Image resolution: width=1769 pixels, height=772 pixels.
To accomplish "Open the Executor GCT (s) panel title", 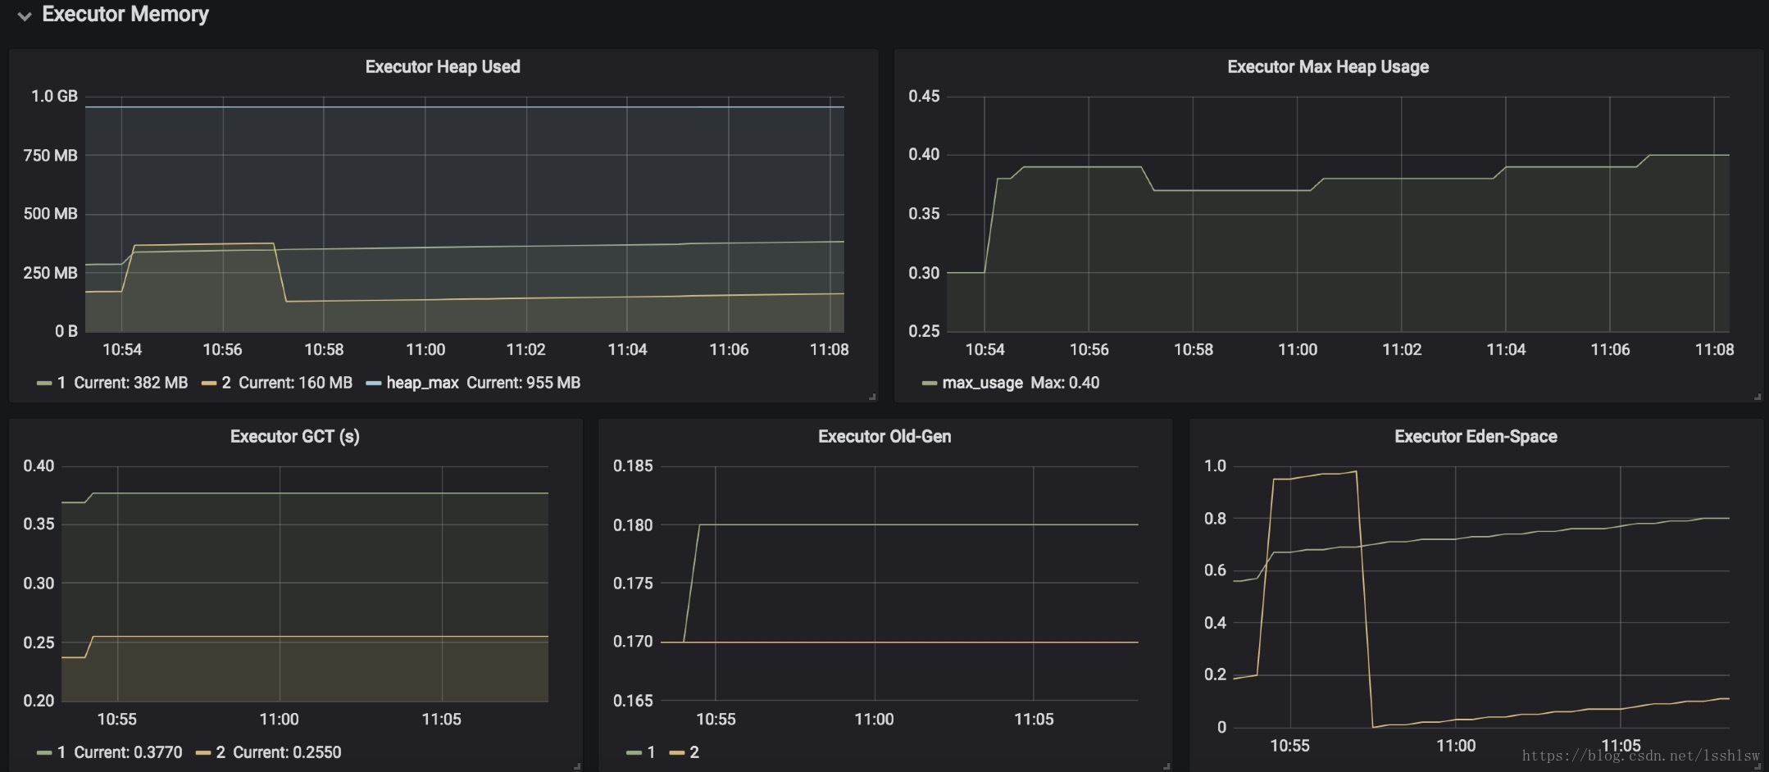I will (x=295, y=437).
